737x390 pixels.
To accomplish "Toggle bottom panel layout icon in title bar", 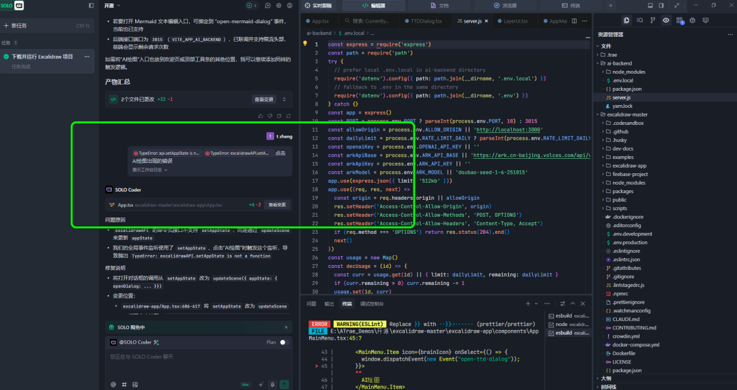I will [x=650, y=5].
